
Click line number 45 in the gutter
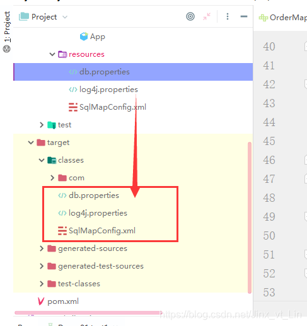point(269,141)
